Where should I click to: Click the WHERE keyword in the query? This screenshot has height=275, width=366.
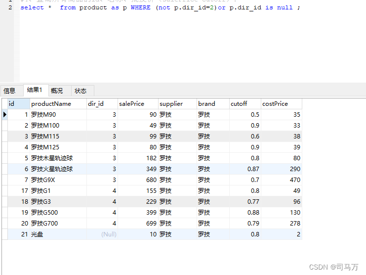pos(140,7)
